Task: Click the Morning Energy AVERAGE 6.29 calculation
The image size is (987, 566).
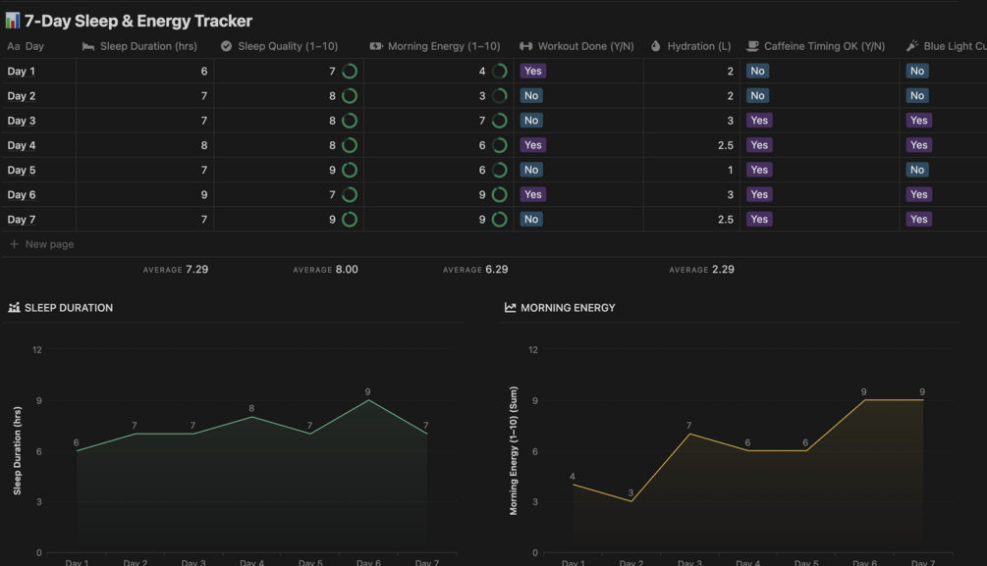Action: tap(475, 269)
